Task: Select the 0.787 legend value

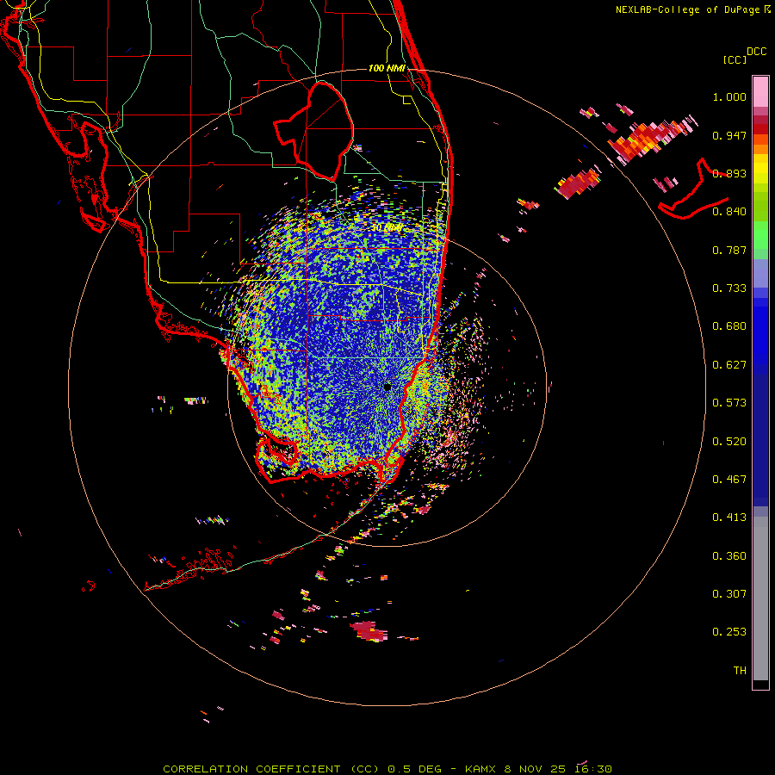Action: click(x=729, y=250)
